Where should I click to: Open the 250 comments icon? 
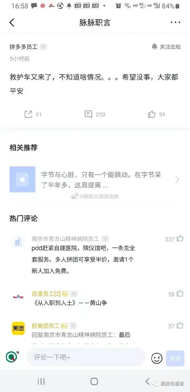(x=88, y=114)
